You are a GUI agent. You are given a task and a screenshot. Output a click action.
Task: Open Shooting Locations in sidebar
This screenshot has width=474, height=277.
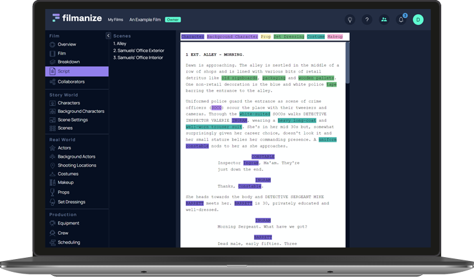tap(77, 165)
